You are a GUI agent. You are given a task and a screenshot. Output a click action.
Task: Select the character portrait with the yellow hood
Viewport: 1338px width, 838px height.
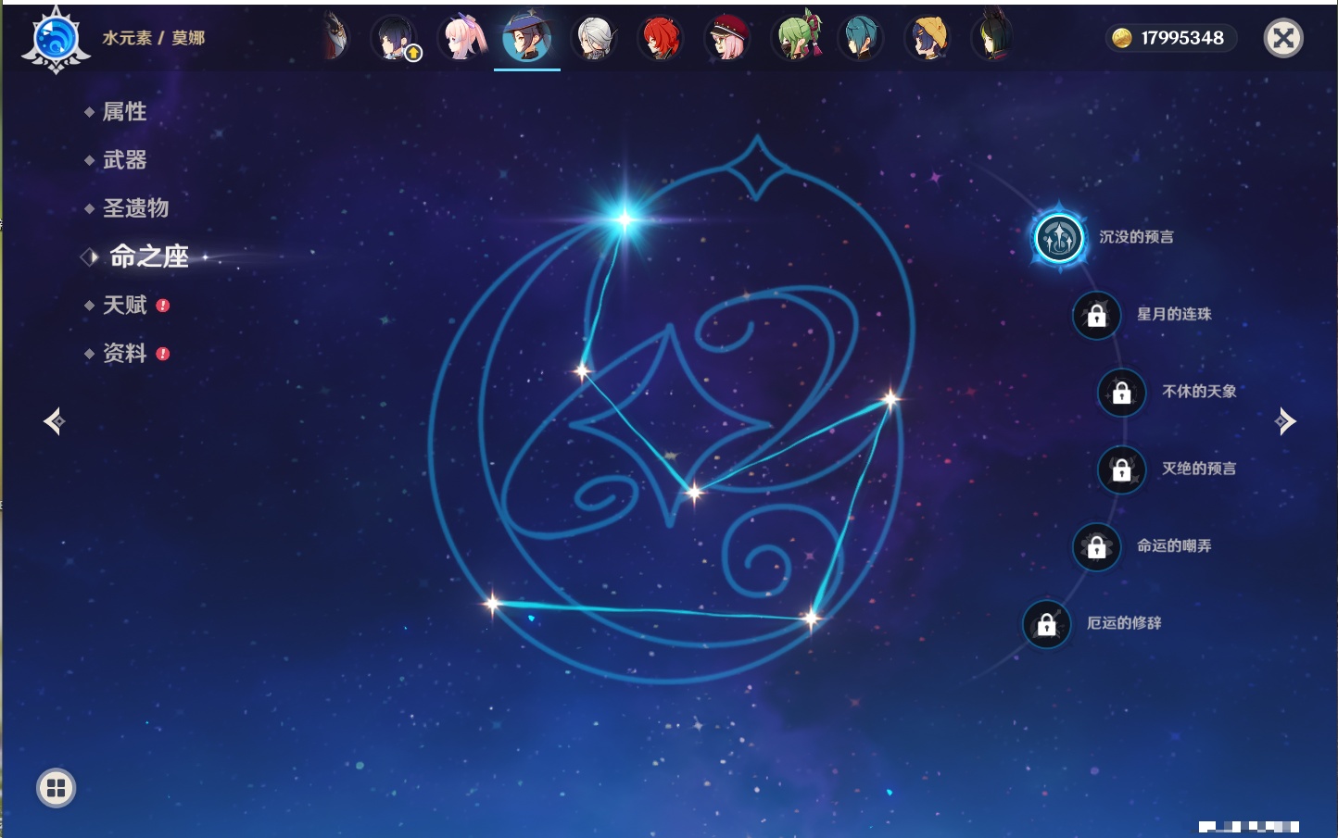928,38
